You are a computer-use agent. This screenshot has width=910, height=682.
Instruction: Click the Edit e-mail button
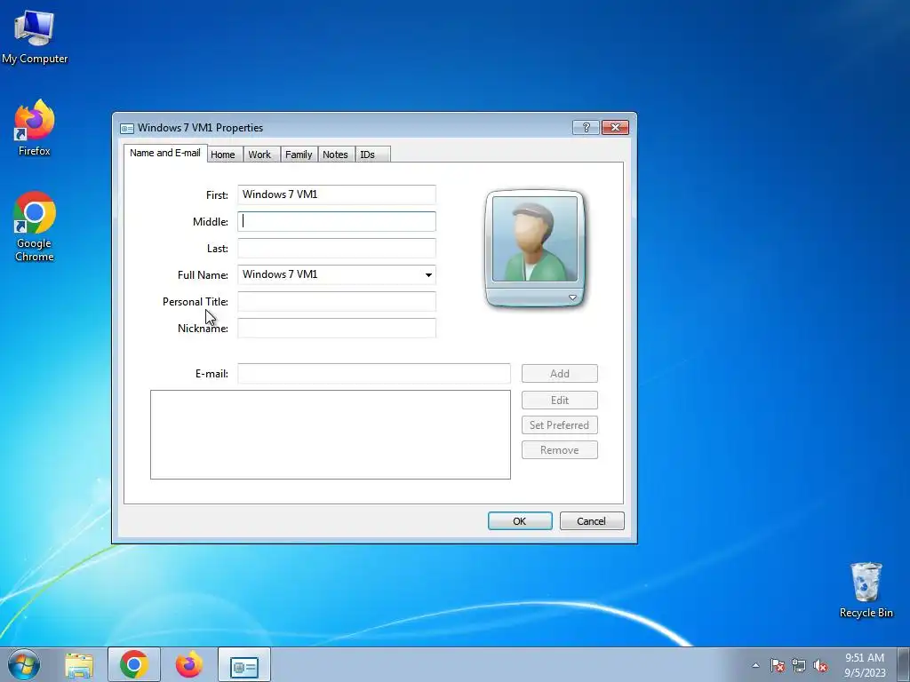point(560,400)
